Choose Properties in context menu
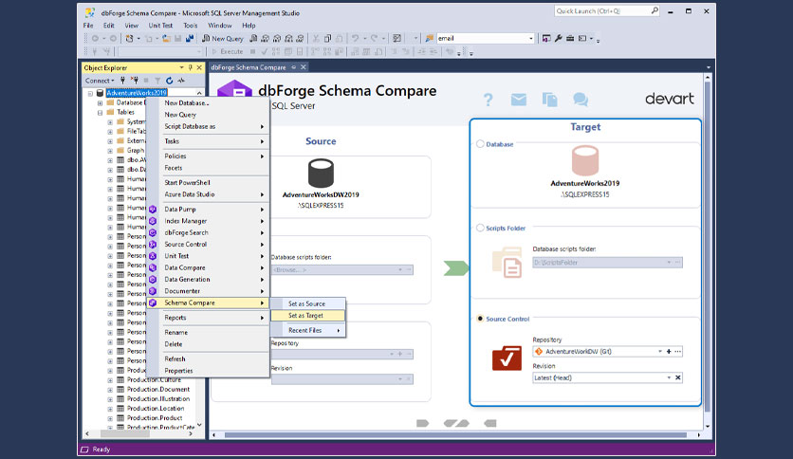The image size is (793, 459). pyautogui.click(x=208, y=371)
